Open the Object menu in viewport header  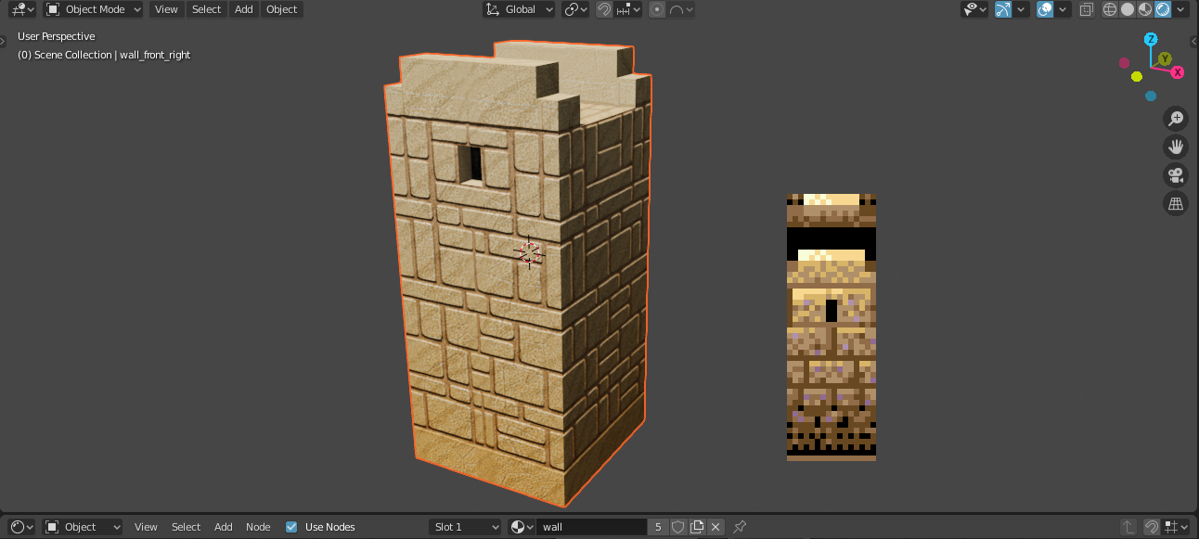[281, 9]
